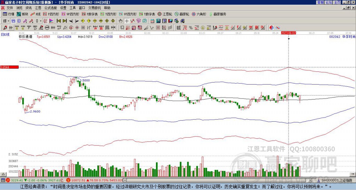Click the 日K线 chart label
The width and height of the screenshot is (356, 190).
[5, 34]
